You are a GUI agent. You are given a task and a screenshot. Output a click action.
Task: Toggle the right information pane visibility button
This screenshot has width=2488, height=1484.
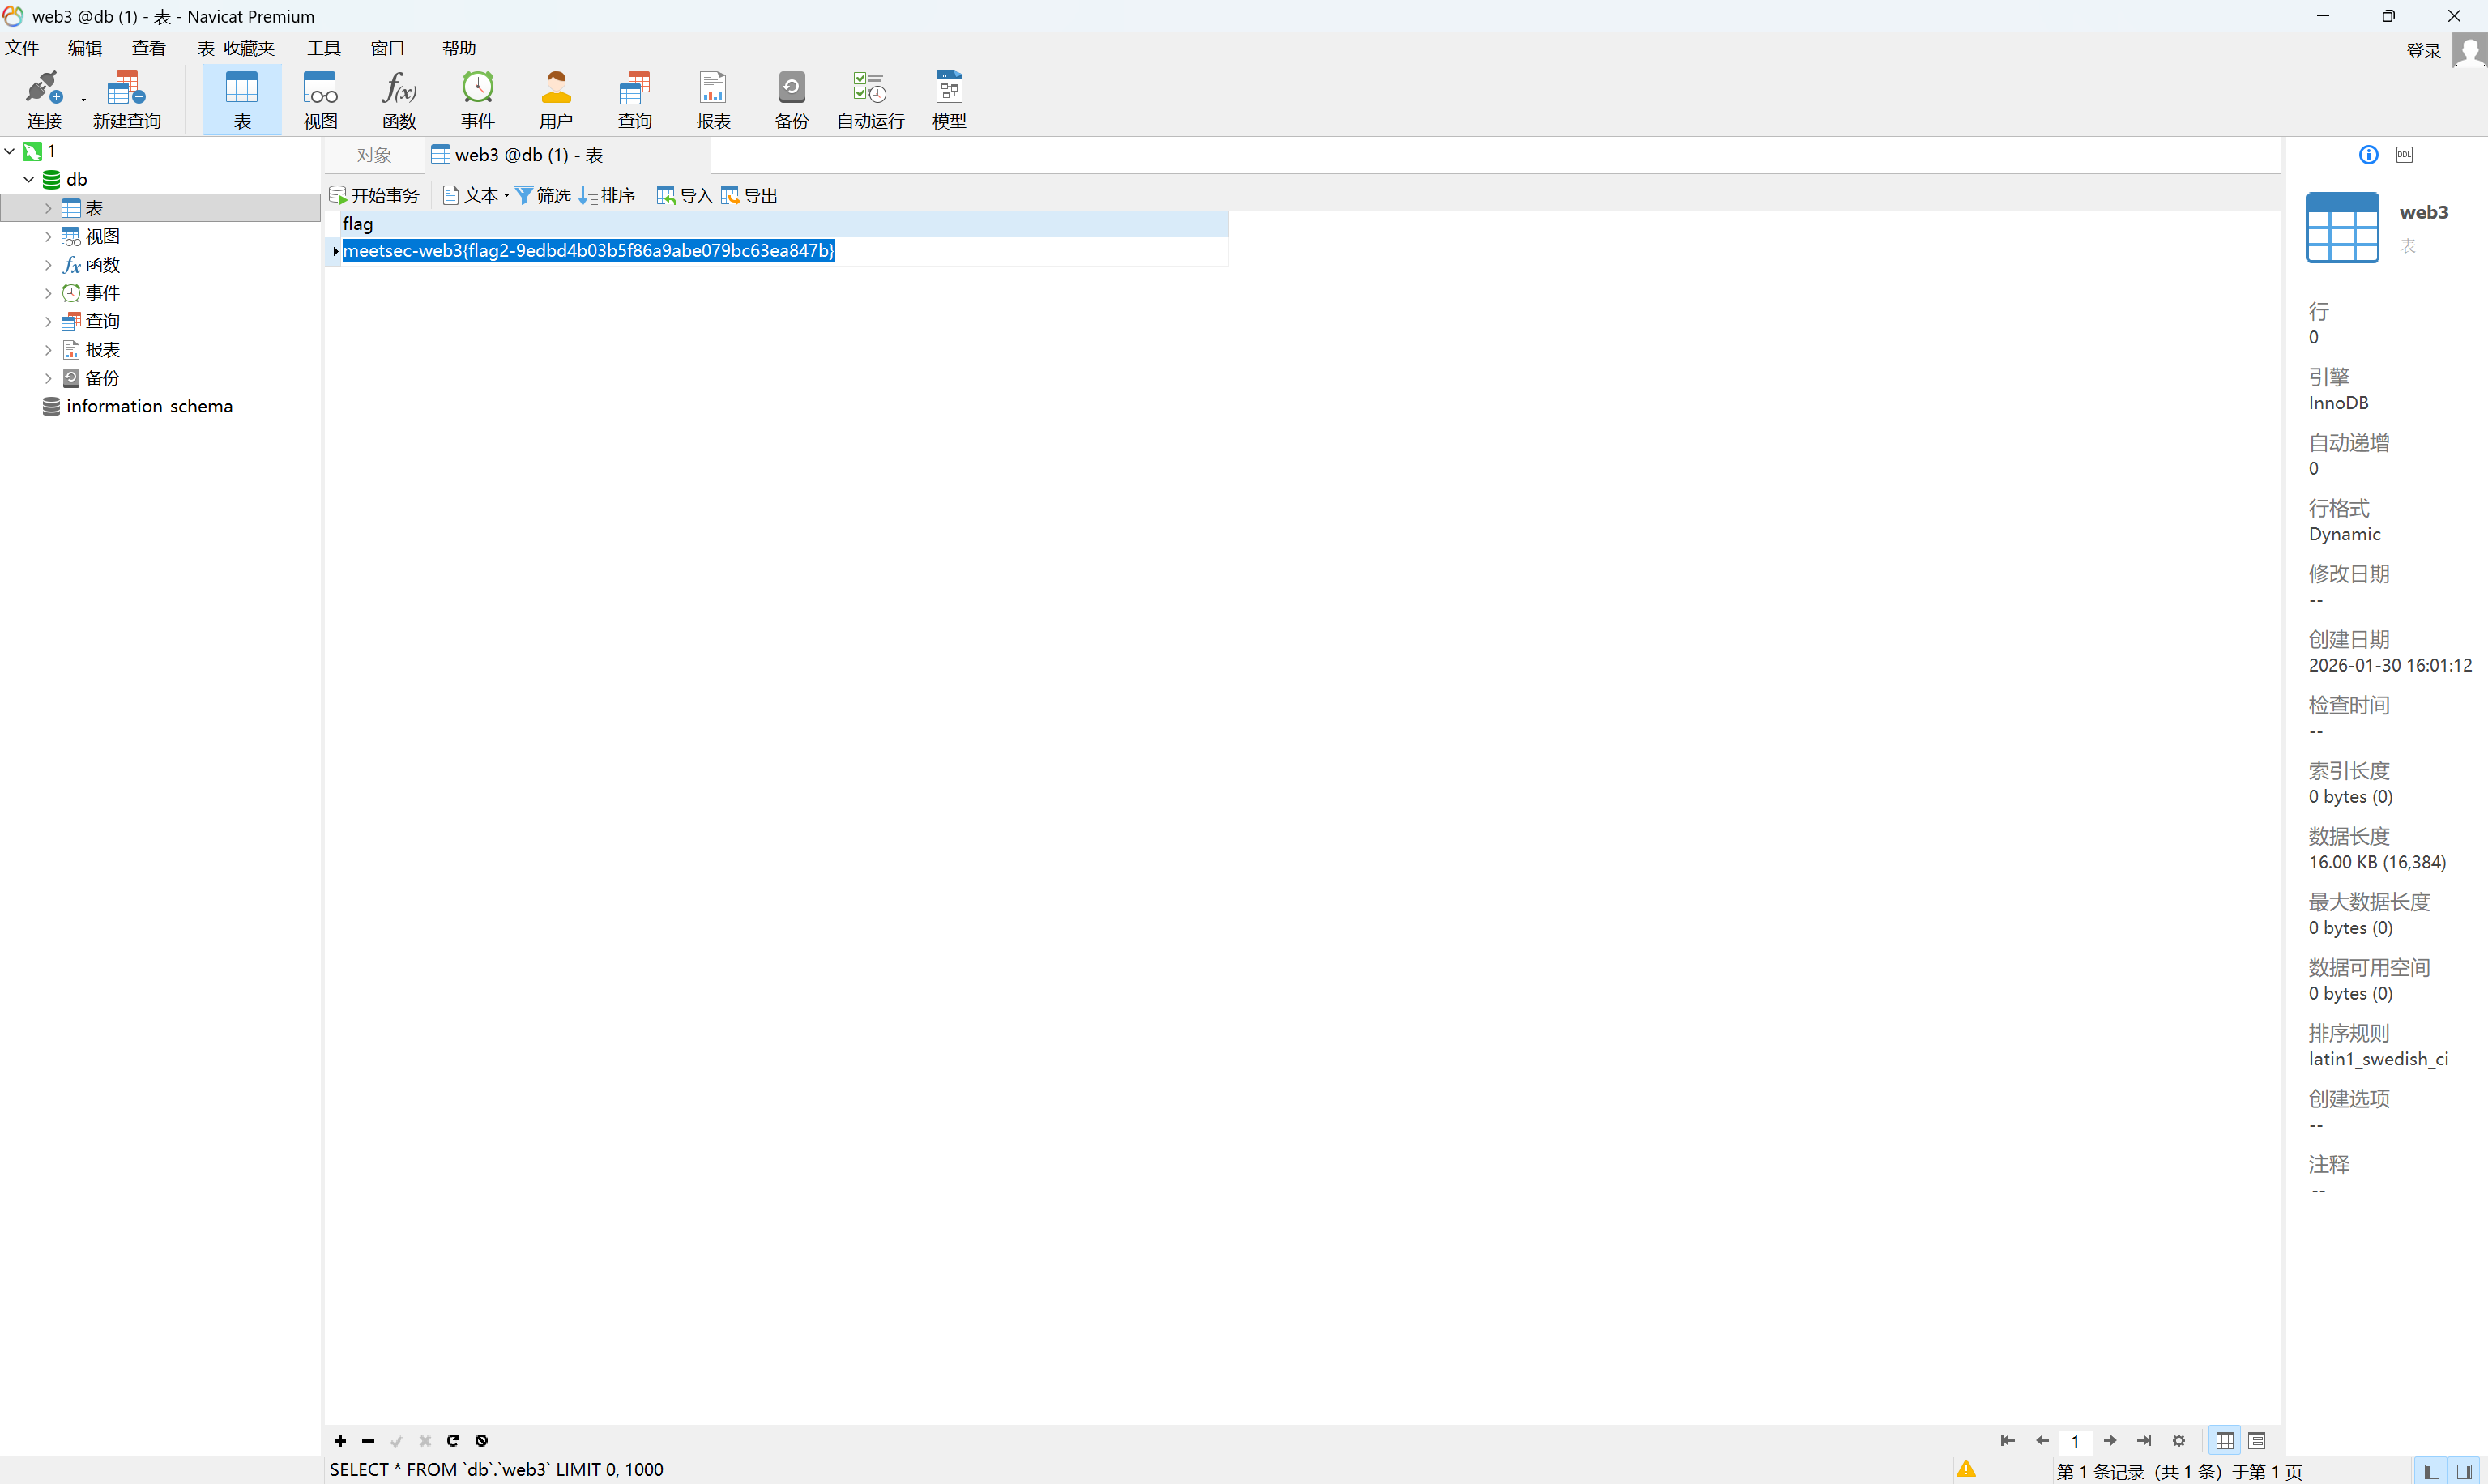point(2465,1471)
